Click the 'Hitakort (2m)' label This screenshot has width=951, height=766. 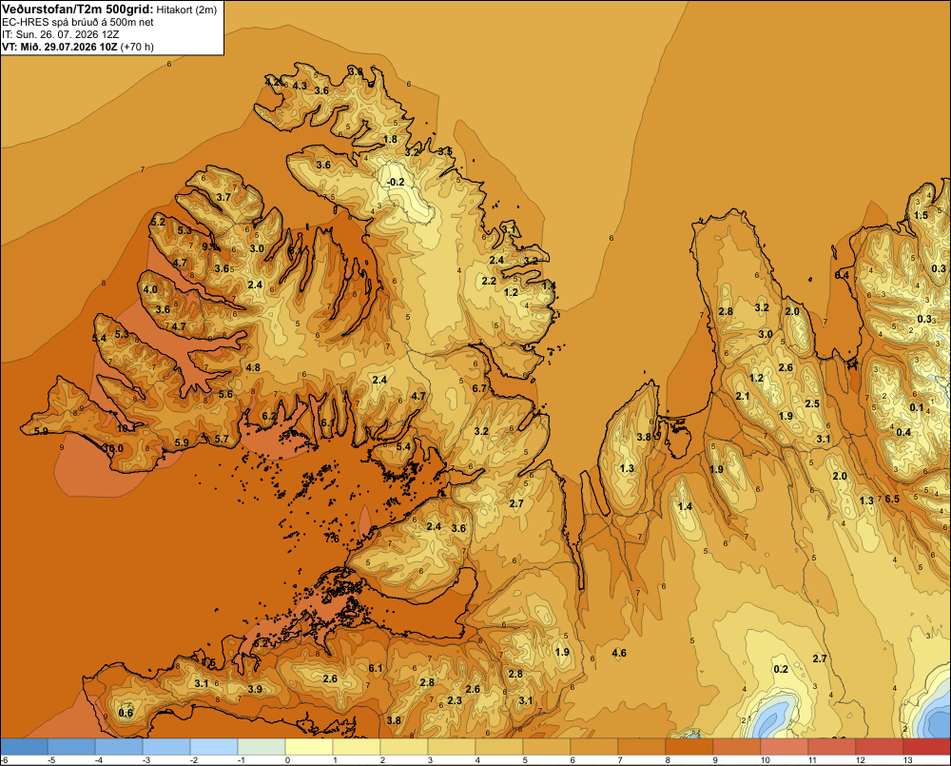pos(186,10)
